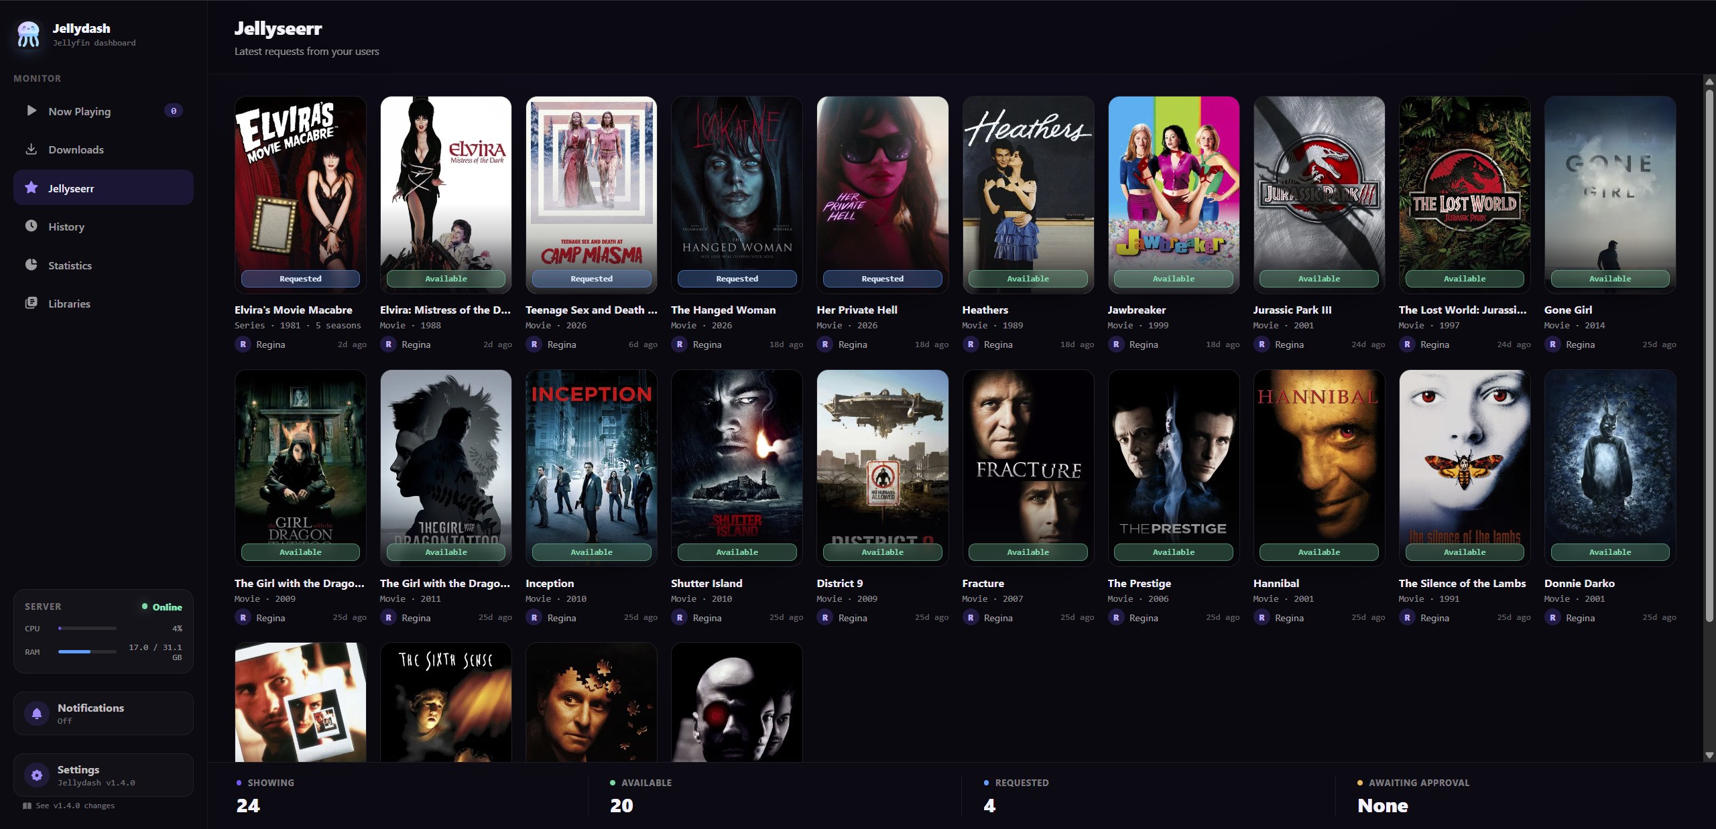Click the RAM usage bar
Screen dimensions: 1716x829
87,651
